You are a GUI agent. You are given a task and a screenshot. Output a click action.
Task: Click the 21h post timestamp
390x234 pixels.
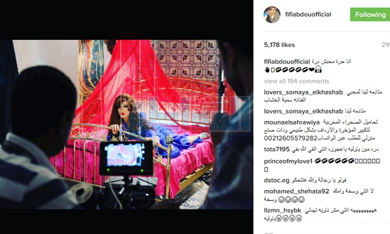point(386,45)
